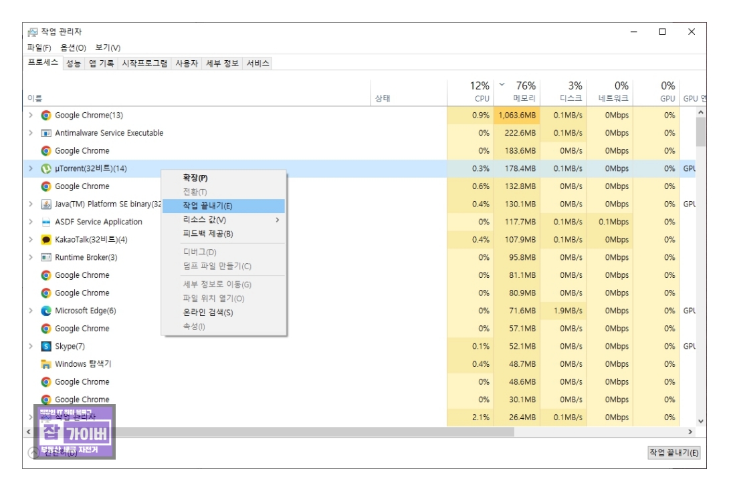This screenshot has width=729, height=491.
Task: Click the Microsoft Edge process icon
Action: click(46, 311)
